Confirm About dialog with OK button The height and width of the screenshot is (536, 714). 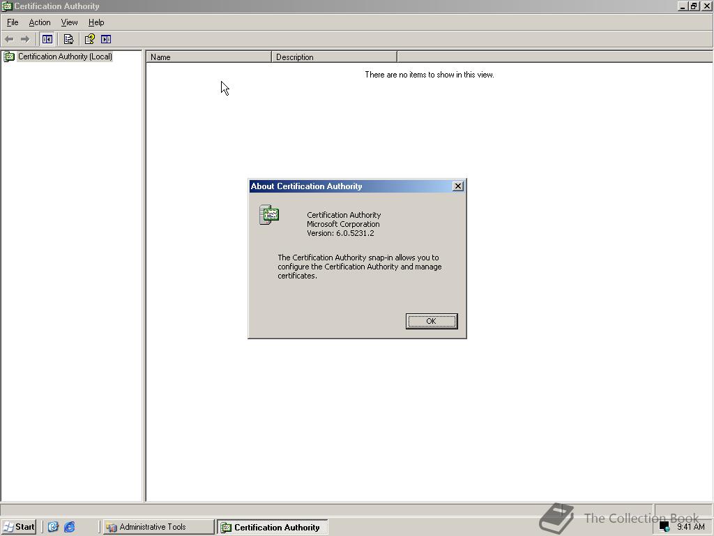click(x=431, y=321)
